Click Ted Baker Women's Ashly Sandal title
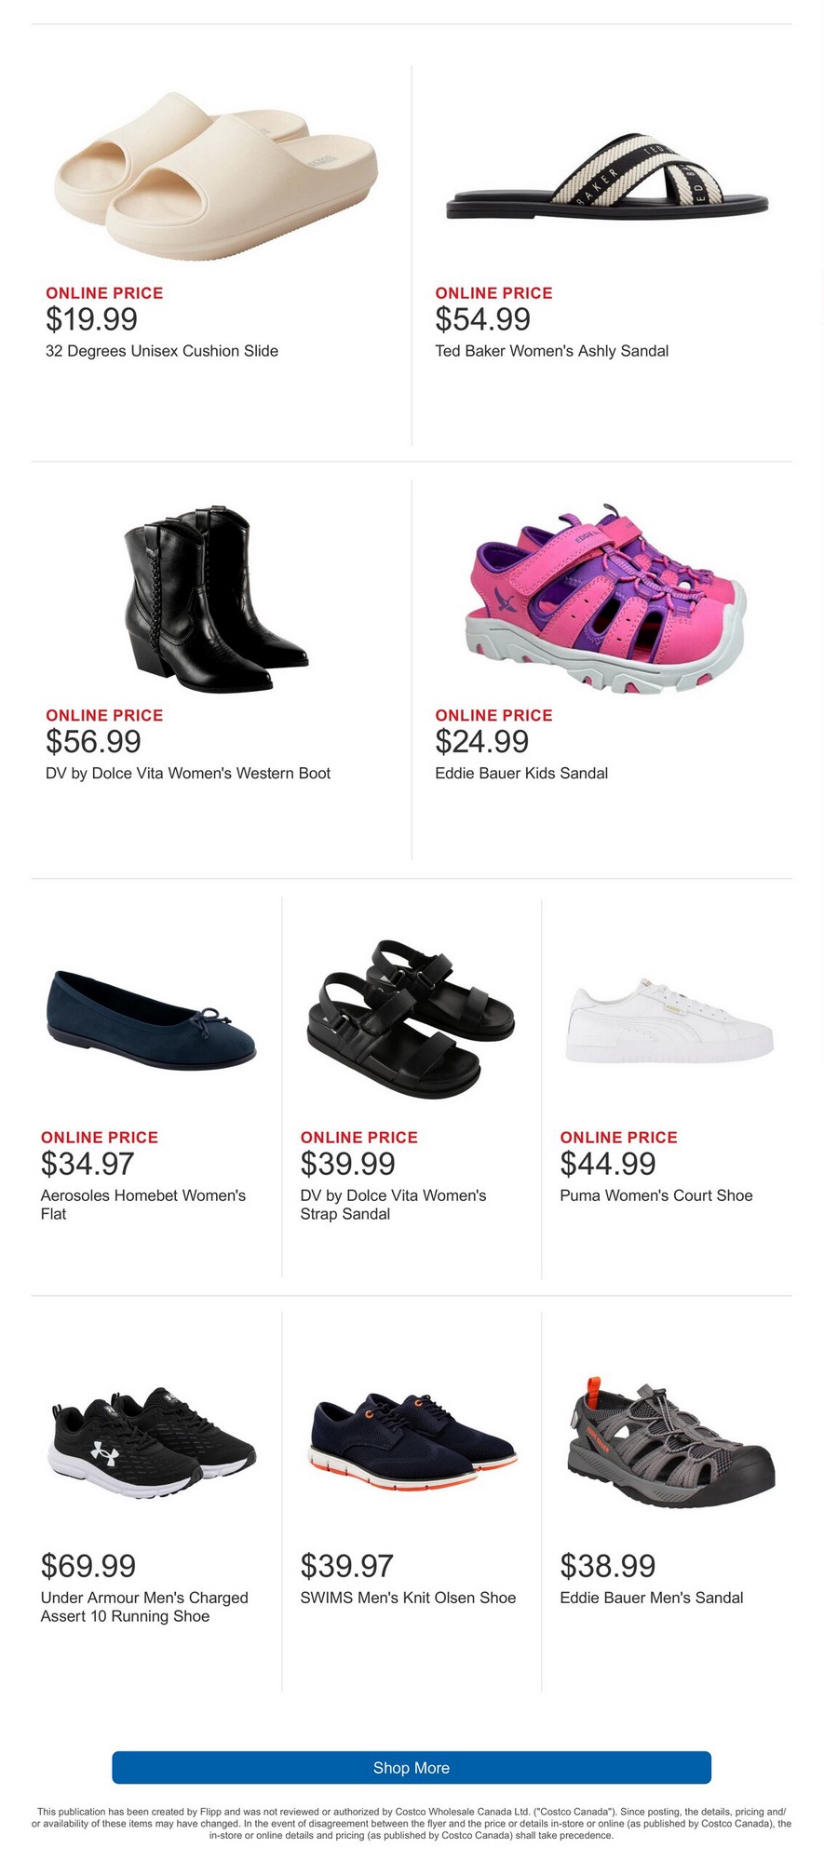 pos(551,351)
